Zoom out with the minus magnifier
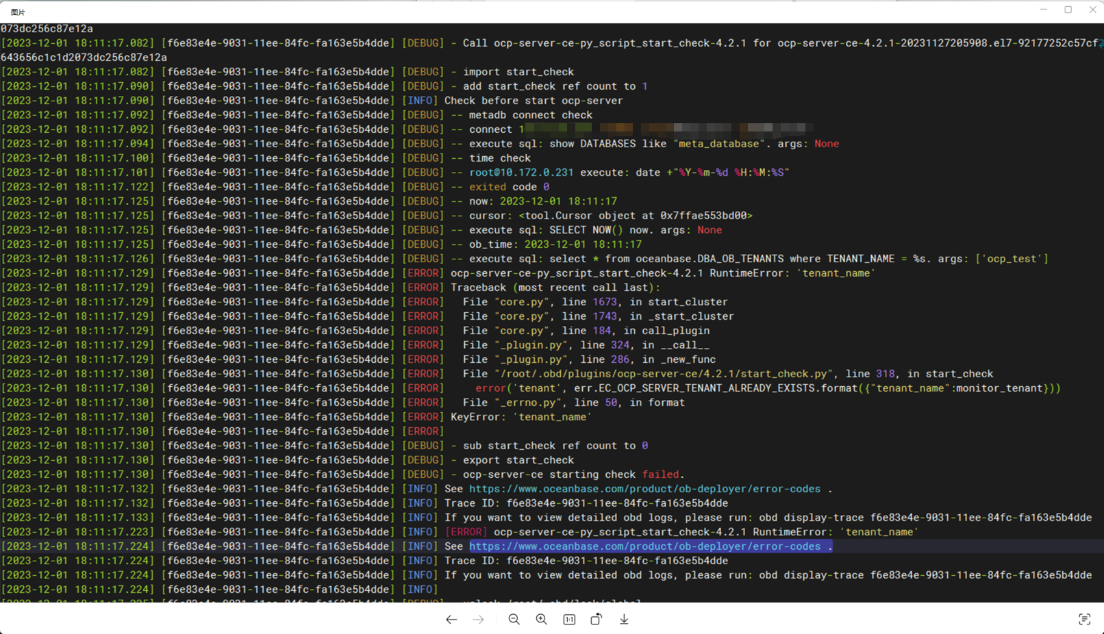 click(x=514, y=620)
